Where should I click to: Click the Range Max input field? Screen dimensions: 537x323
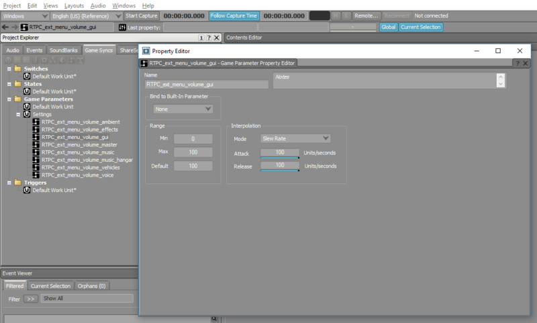click(193, 152)
